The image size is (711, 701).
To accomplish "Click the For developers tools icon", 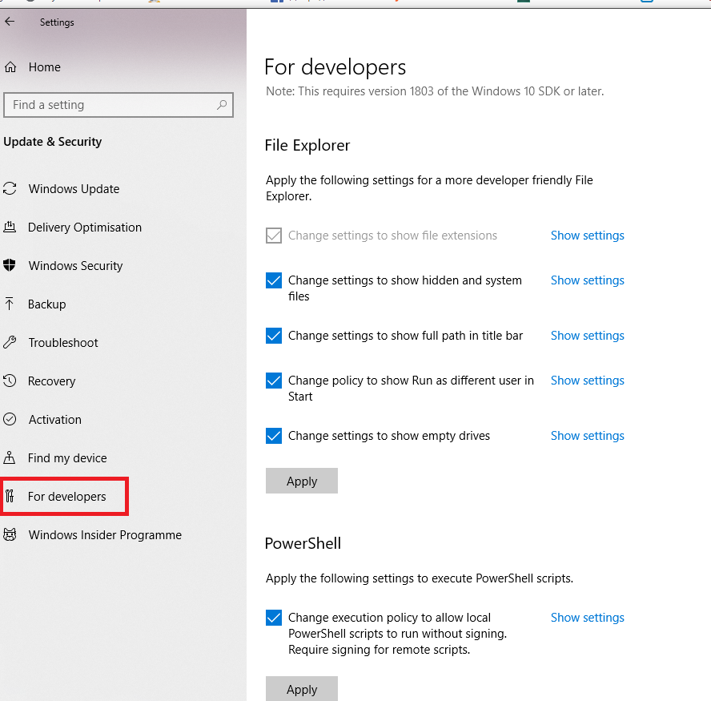I will coord(10,496).
